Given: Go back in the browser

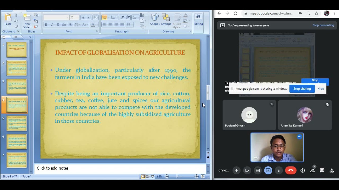Looking at the screenshot, I should 219,13.
